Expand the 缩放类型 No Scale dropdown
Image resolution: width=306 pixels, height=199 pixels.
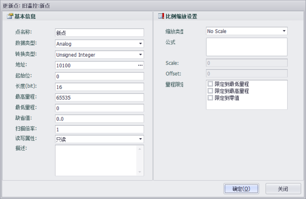pyautogui.click(x=284, y=31)
